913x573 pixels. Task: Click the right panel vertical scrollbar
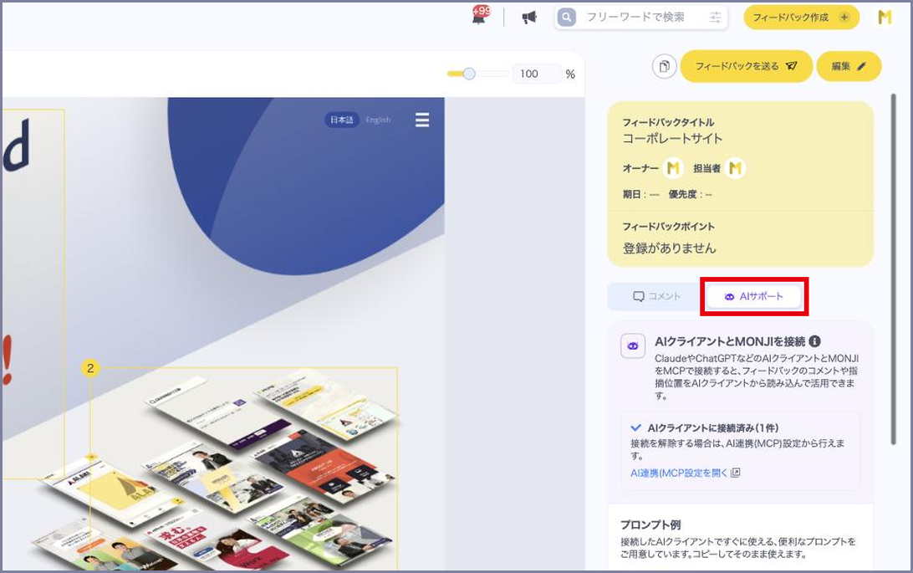[x=894, y=269]
